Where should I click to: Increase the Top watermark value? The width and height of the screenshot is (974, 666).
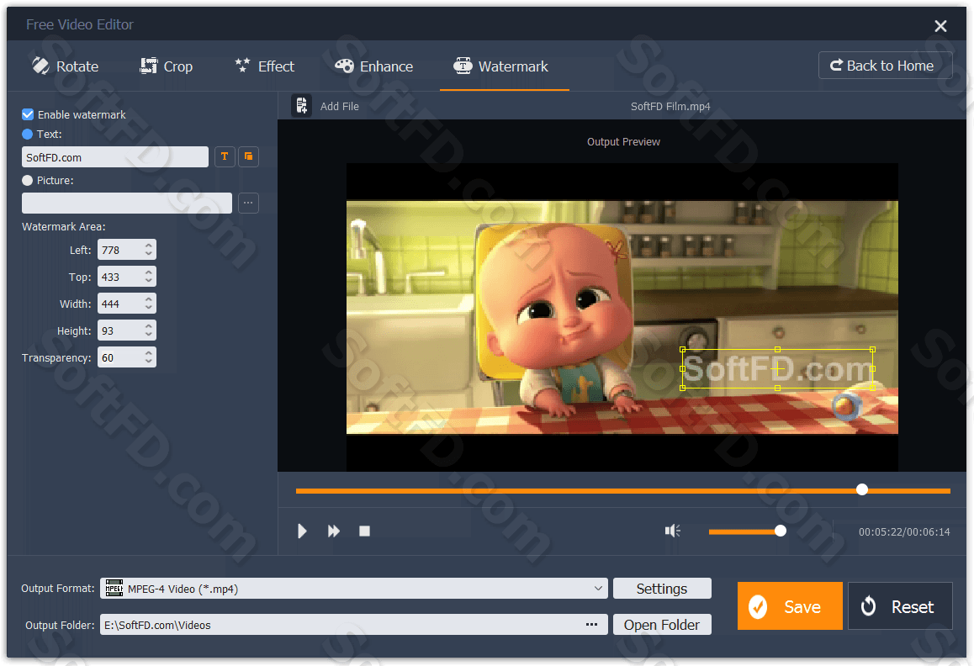149,272
